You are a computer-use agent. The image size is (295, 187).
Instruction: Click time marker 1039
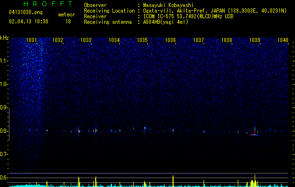pos(255,40)
